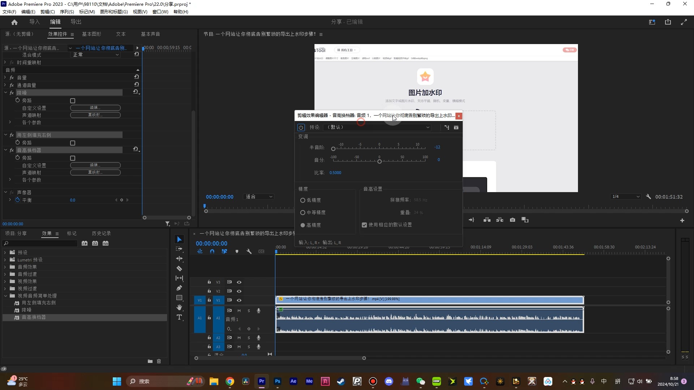Screen dimensions: 694x390
Task: Select the Hand tool
Action: 179,307
